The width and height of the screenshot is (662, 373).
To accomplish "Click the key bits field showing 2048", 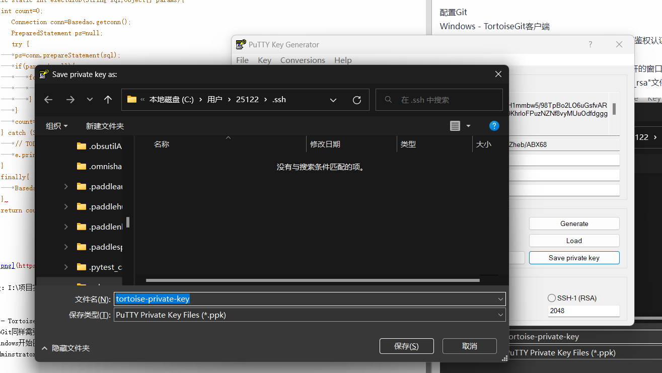I will click(584, 311).
